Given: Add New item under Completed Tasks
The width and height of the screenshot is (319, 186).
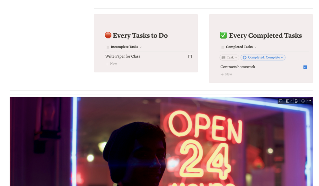Looking at the screenshot, I should pyautogui.click(x=226, y=74).
